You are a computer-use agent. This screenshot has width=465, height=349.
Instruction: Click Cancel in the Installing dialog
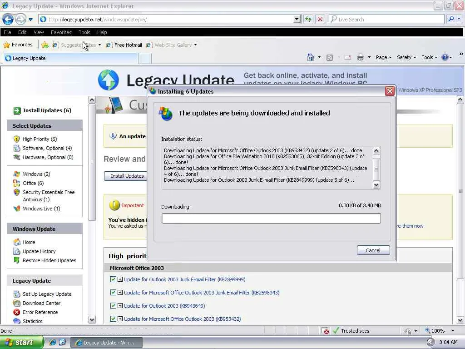click(x=373, y=250)
